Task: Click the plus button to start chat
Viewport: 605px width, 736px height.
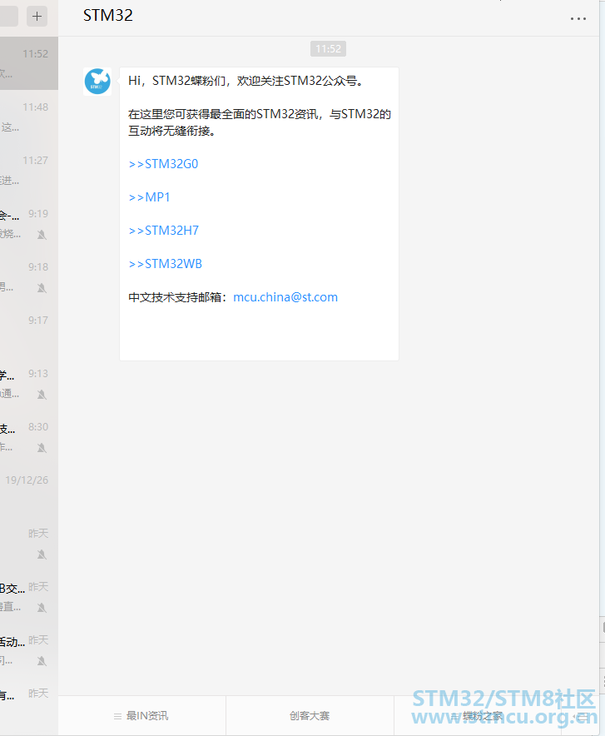Action: pos(37,17)
